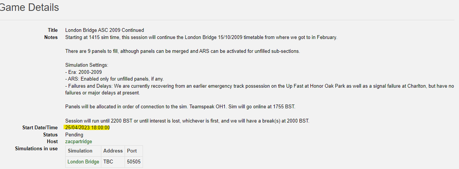
Task: Click the Era: 2000-2009 settings line
Action: (84, 72)
